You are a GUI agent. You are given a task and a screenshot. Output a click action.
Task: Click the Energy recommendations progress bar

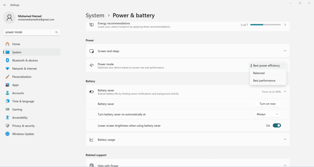(266, 25)
